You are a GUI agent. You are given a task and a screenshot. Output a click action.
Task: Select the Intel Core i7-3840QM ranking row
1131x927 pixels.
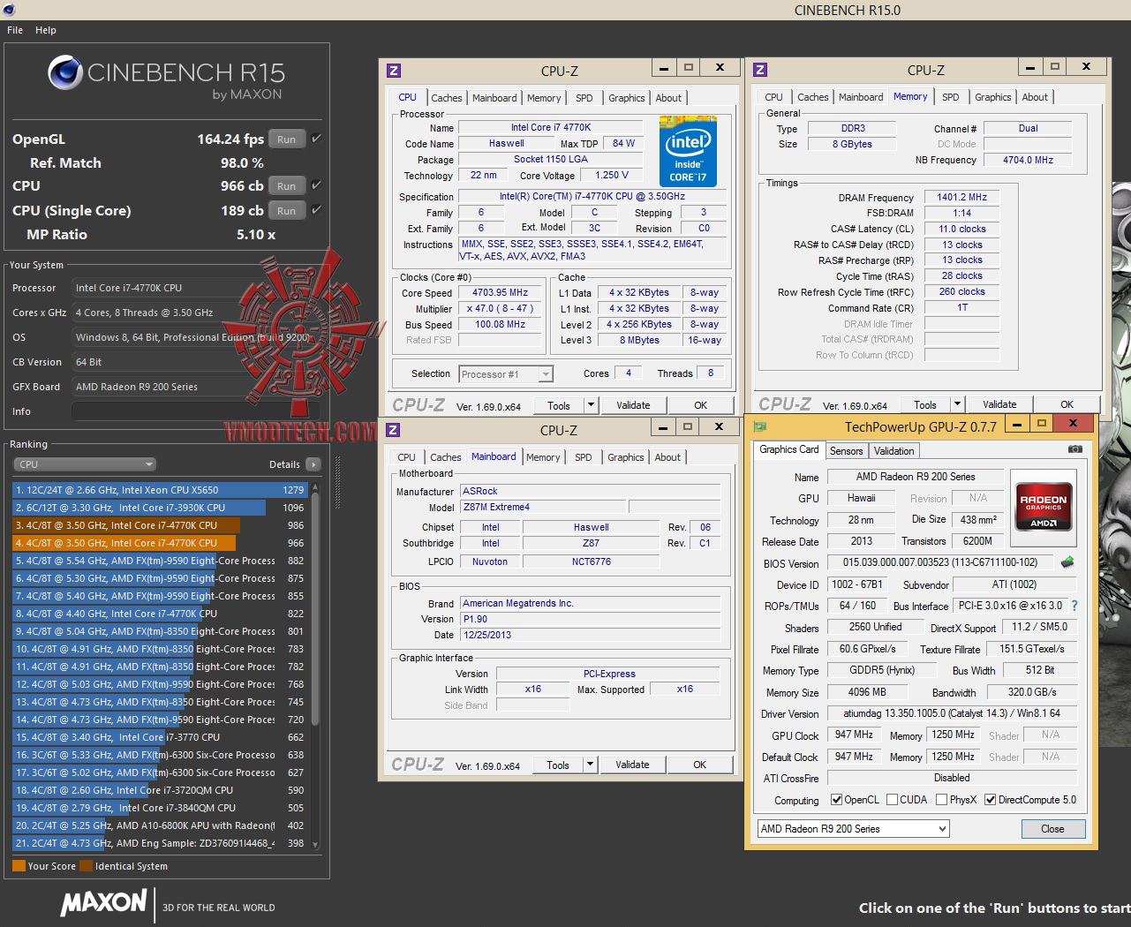(159, 808)
